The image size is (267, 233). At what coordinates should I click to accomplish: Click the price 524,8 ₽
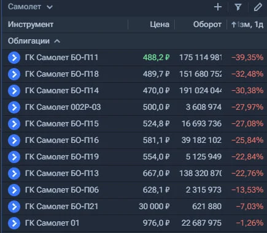click(x=157, y=124)
